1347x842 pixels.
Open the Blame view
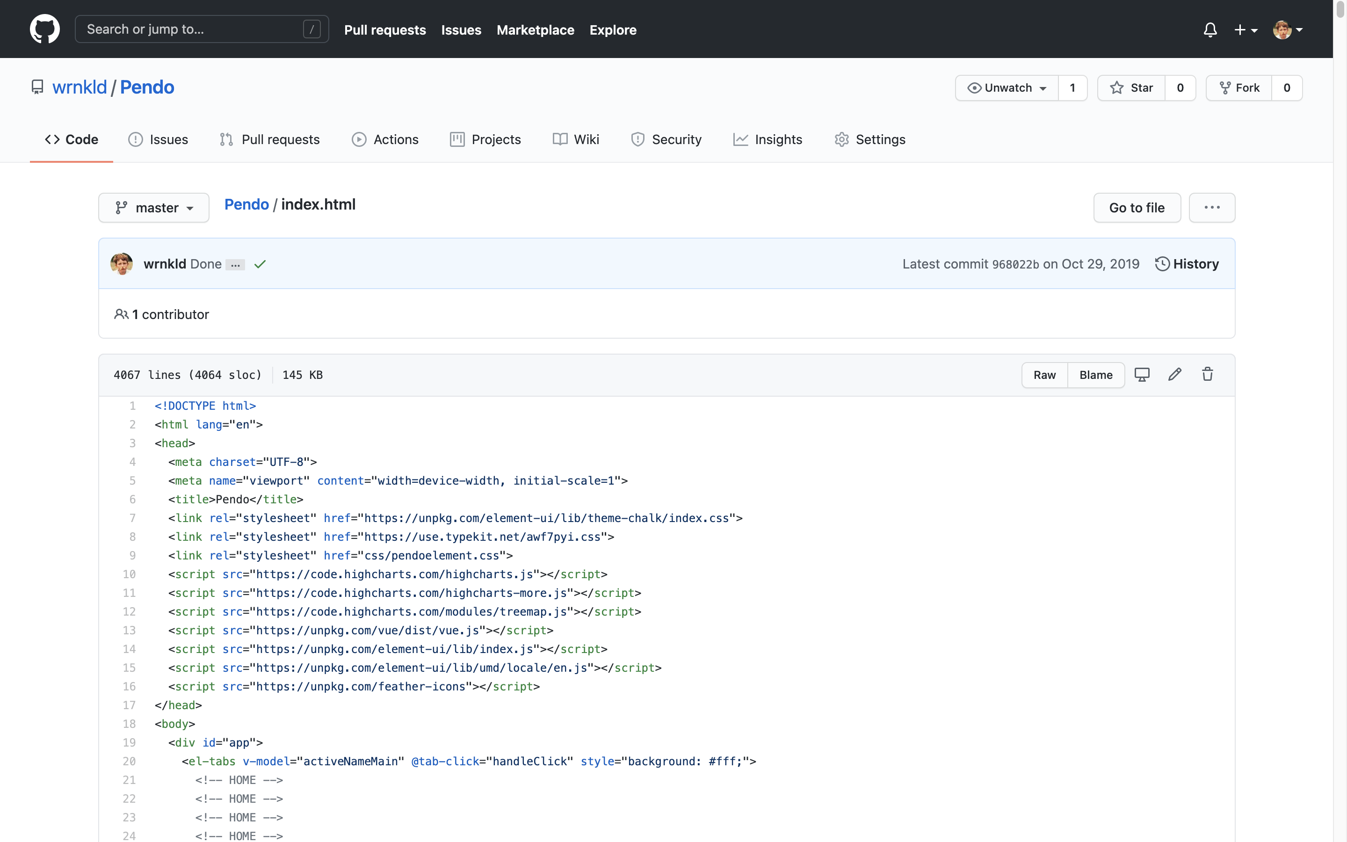coord(1096,375)
